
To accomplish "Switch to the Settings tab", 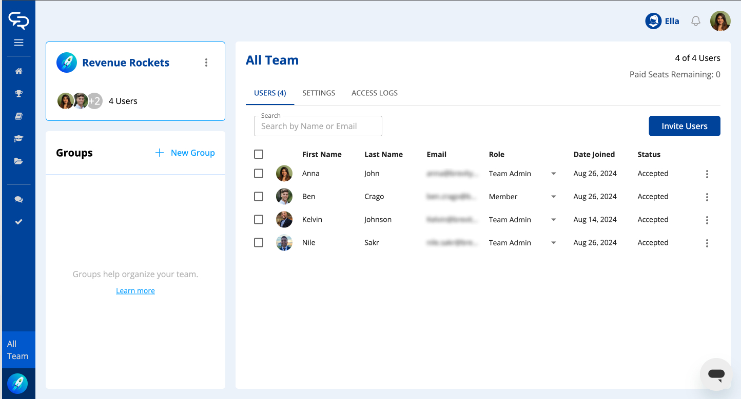I will (319, 93).
